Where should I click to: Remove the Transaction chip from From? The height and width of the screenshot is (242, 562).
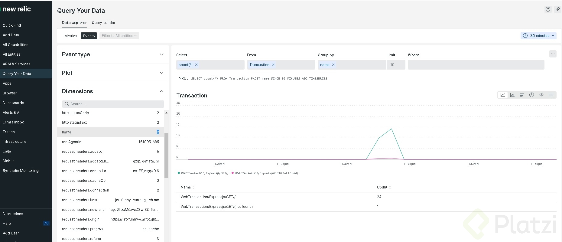coord(273,65)
